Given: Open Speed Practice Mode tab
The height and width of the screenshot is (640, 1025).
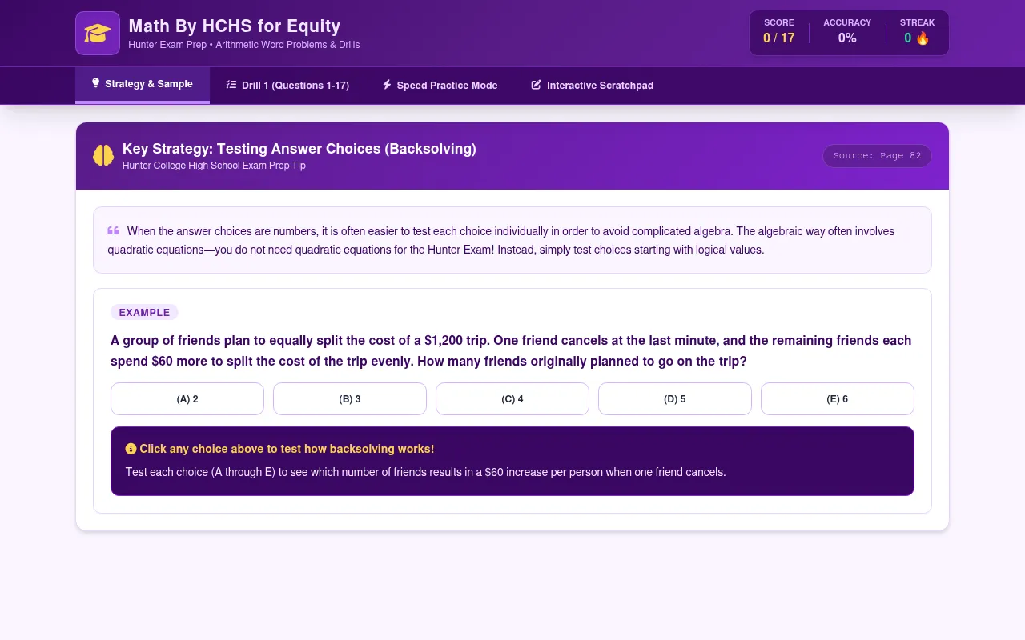Looking at the screenshot, I should (440, 85).
